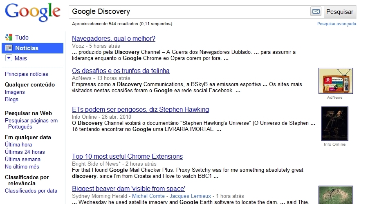Image resolution: width=368 pixels, height=204 pixels.
Task: Filter results by Blogs
Action: 11,99
